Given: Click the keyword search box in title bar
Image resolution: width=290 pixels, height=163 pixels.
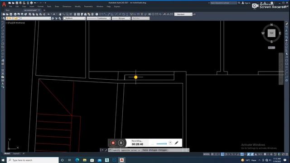Looking at the screenshot, I should [223, 3].
